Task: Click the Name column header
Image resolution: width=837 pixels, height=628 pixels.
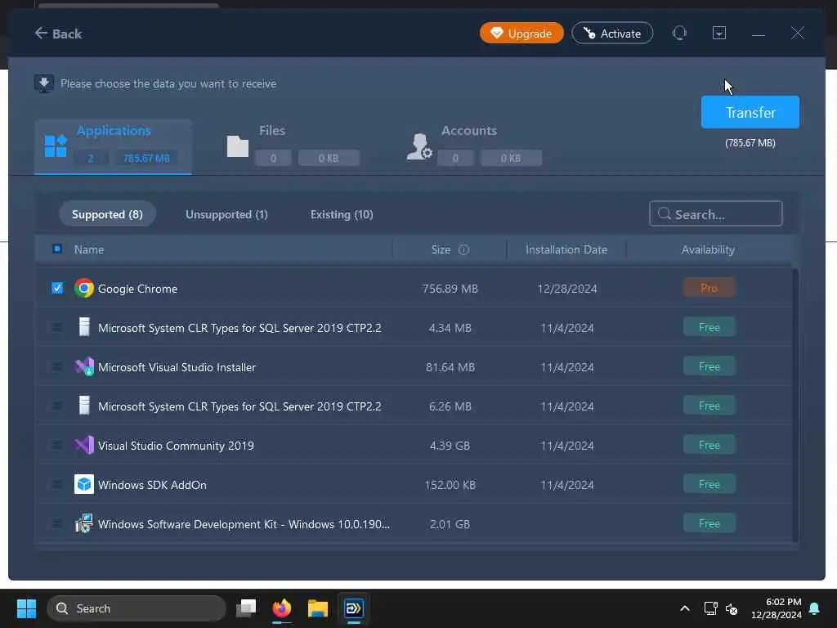Action: pyautogui.click(x=89, y=249)
